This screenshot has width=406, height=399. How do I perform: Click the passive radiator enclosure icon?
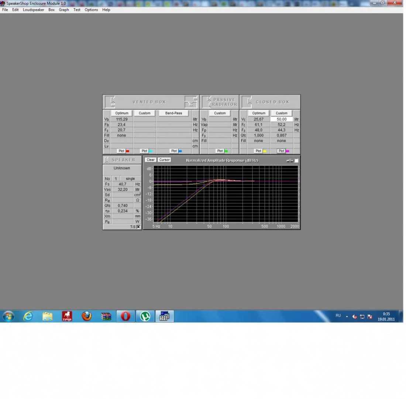click(x=206, y=102)
